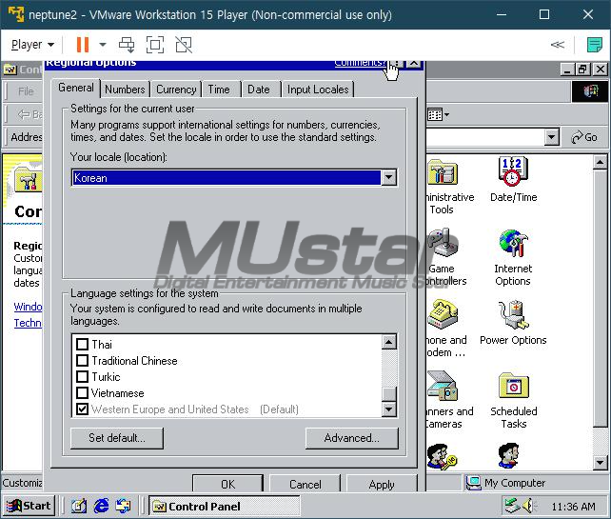Click the network icon in system tray

click(x=512, y=506)
